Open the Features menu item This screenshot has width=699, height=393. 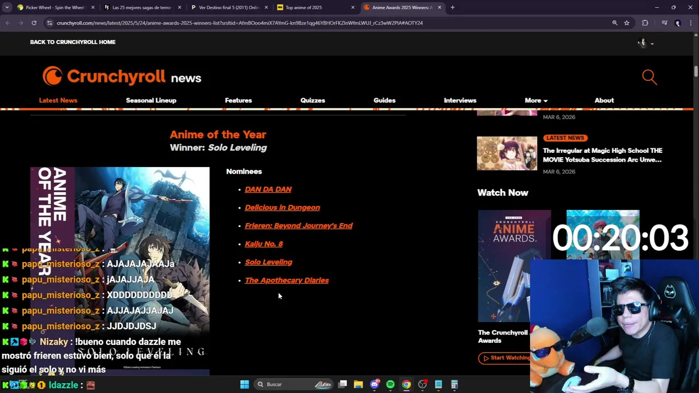[x=238, y=100]
